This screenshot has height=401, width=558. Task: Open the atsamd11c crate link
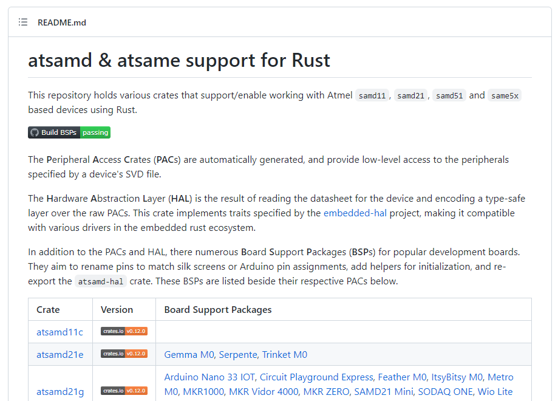click(x=60, y=332)
